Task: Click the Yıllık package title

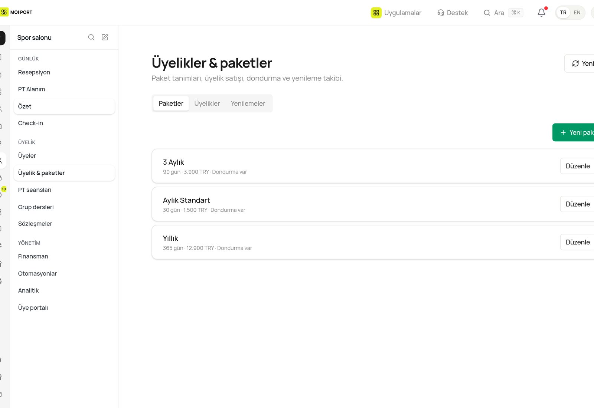Action: point(170,238)
